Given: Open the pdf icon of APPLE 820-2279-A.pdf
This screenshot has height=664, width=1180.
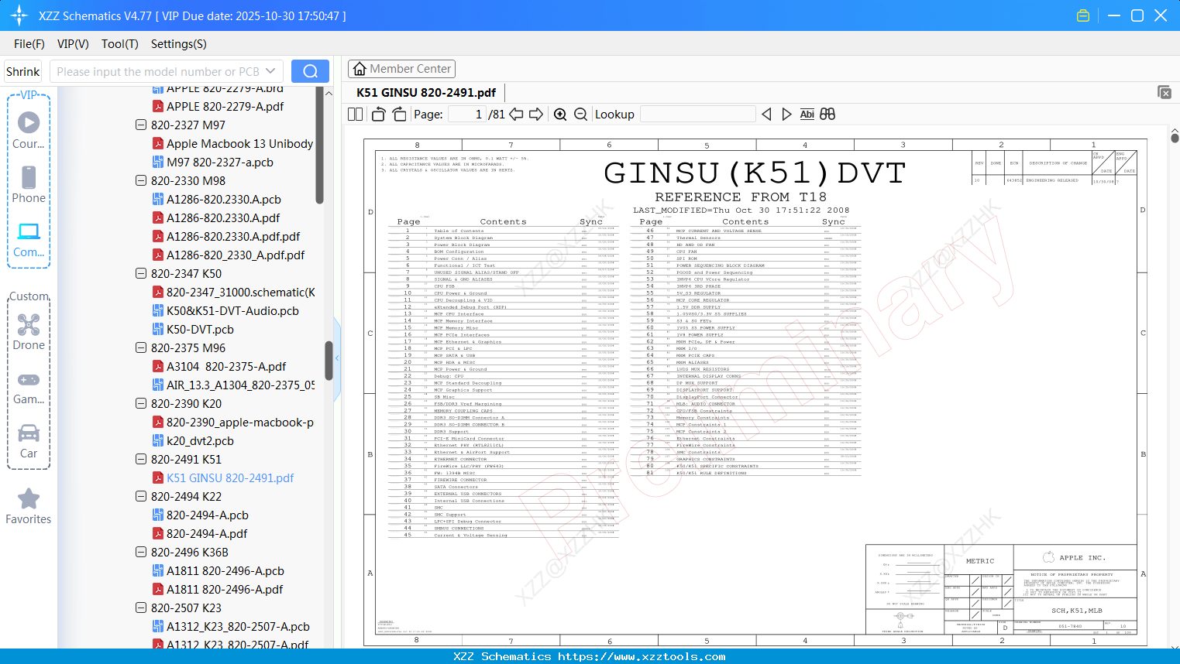Looking at the screenshot, I should (157, 107).
